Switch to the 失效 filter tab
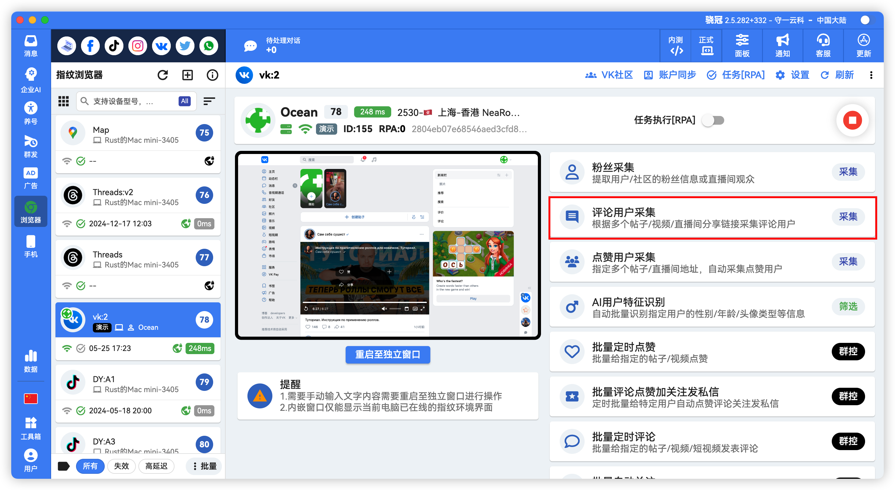 click(121, 466)
